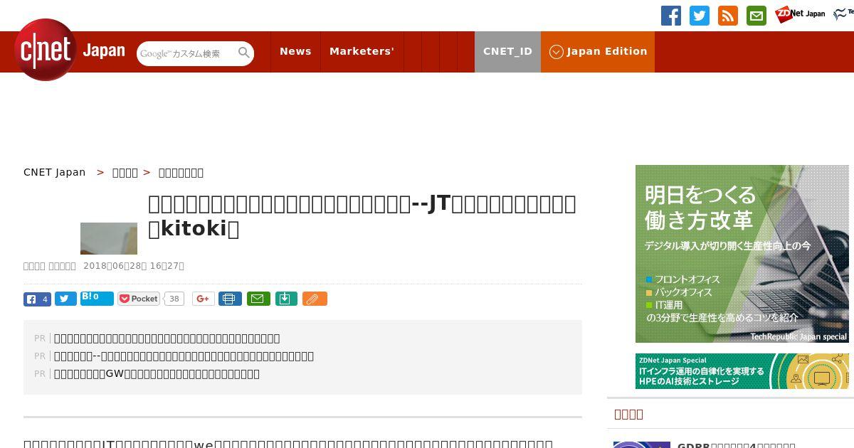Open the Facebook icon in top bar

[671, 16]
